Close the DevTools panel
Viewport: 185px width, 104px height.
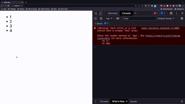pyautogui.click(x=182, y=13)
